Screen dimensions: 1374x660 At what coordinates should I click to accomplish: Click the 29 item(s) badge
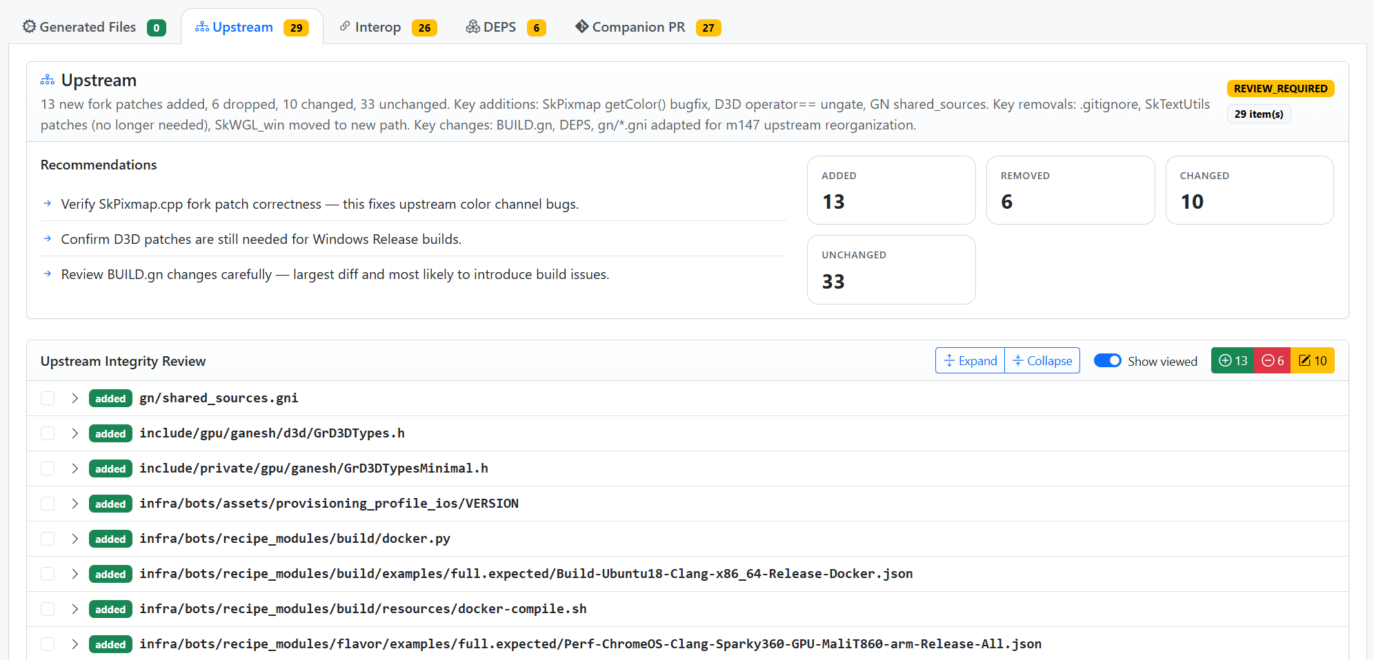(1259, 114)
